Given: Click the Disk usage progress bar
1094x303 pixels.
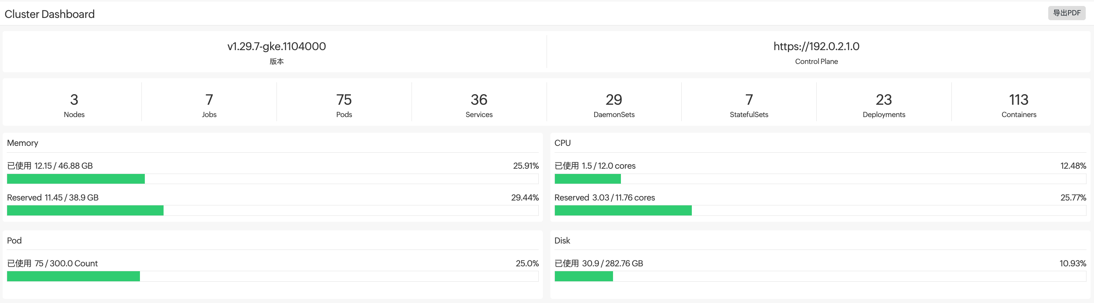Looking at the screenshot, I should [820, 276].
